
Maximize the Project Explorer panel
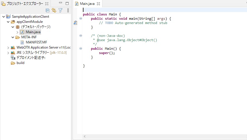pyautogui.click(x=67, y=3)
